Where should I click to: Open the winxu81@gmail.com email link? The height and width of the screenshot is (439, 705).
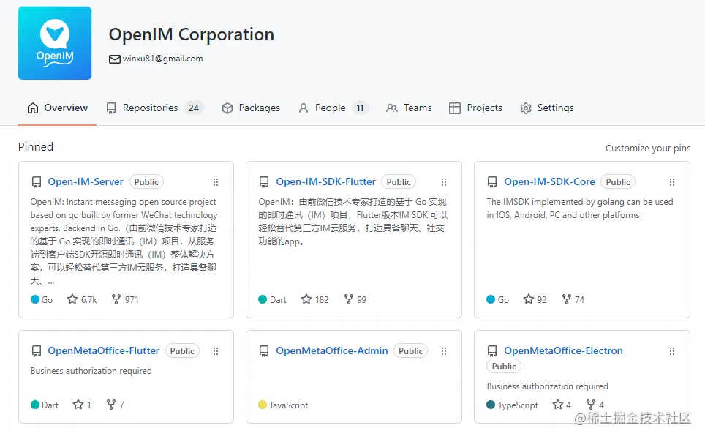163,59
